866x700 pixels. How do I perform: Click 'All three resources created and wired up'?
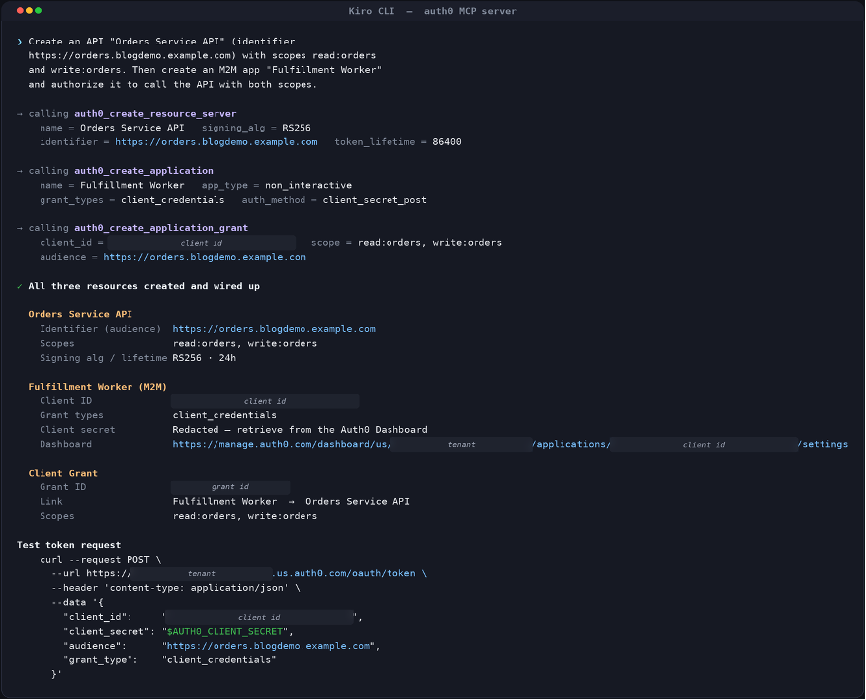[x=143, y=286]
